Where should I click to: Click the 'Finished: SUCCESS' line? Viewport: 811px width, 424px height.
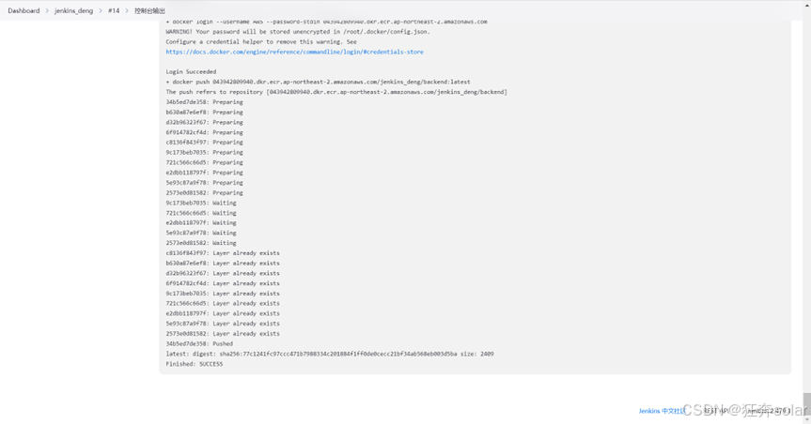click(195, 364)
